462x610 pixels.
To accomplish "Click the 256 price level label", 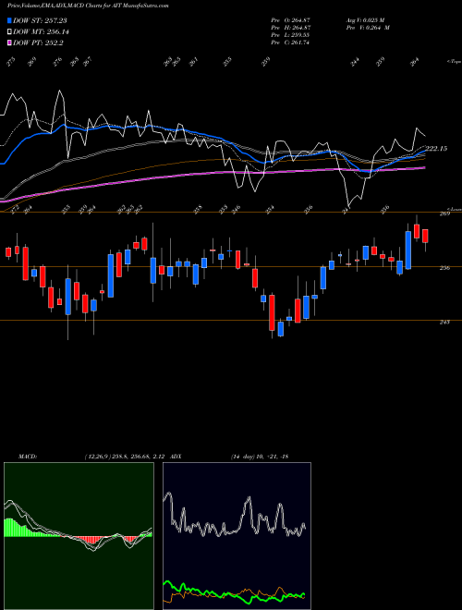I will (x=444, y=268).
